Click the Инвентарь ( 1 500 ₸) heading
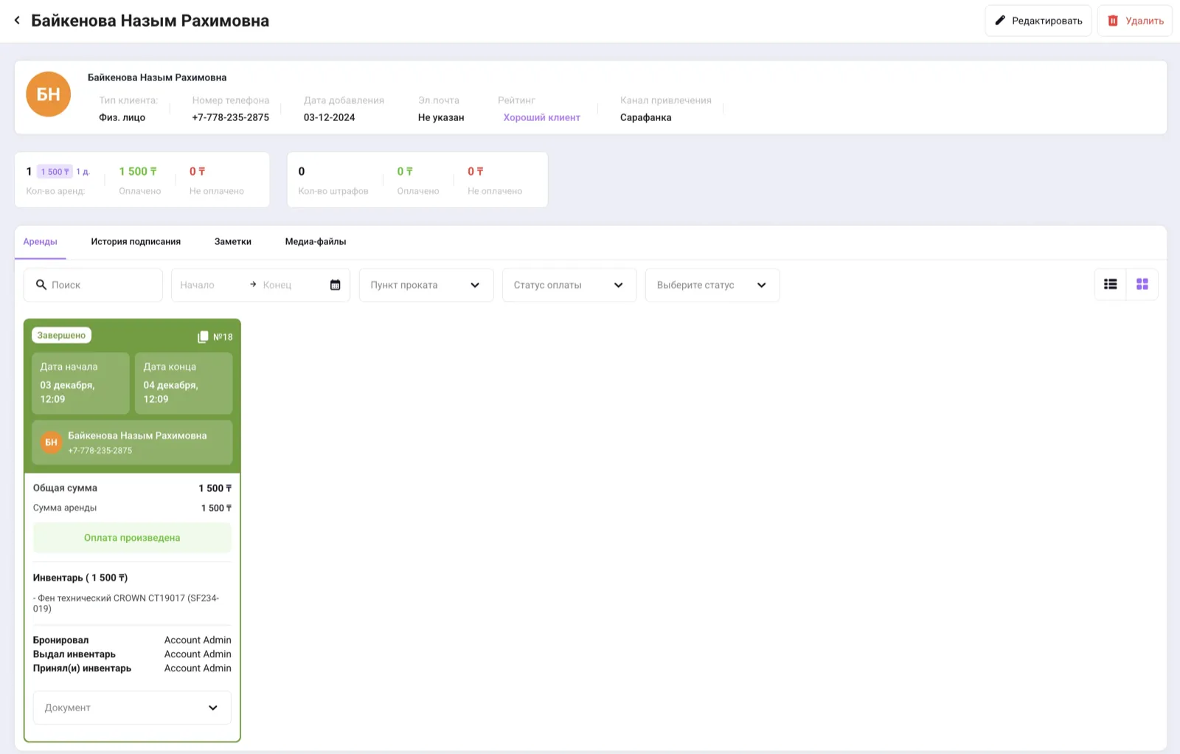 tap(80, 578)
